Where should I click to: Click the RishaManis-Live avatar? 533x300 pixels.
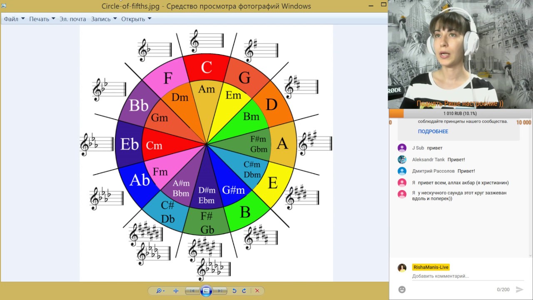pyautogui.click(x=402, y=268)
